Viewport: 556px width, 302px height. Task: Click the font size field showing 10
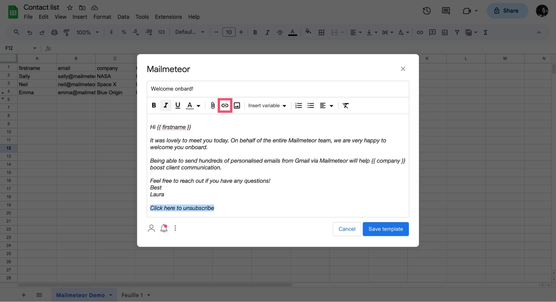(229, 32)
